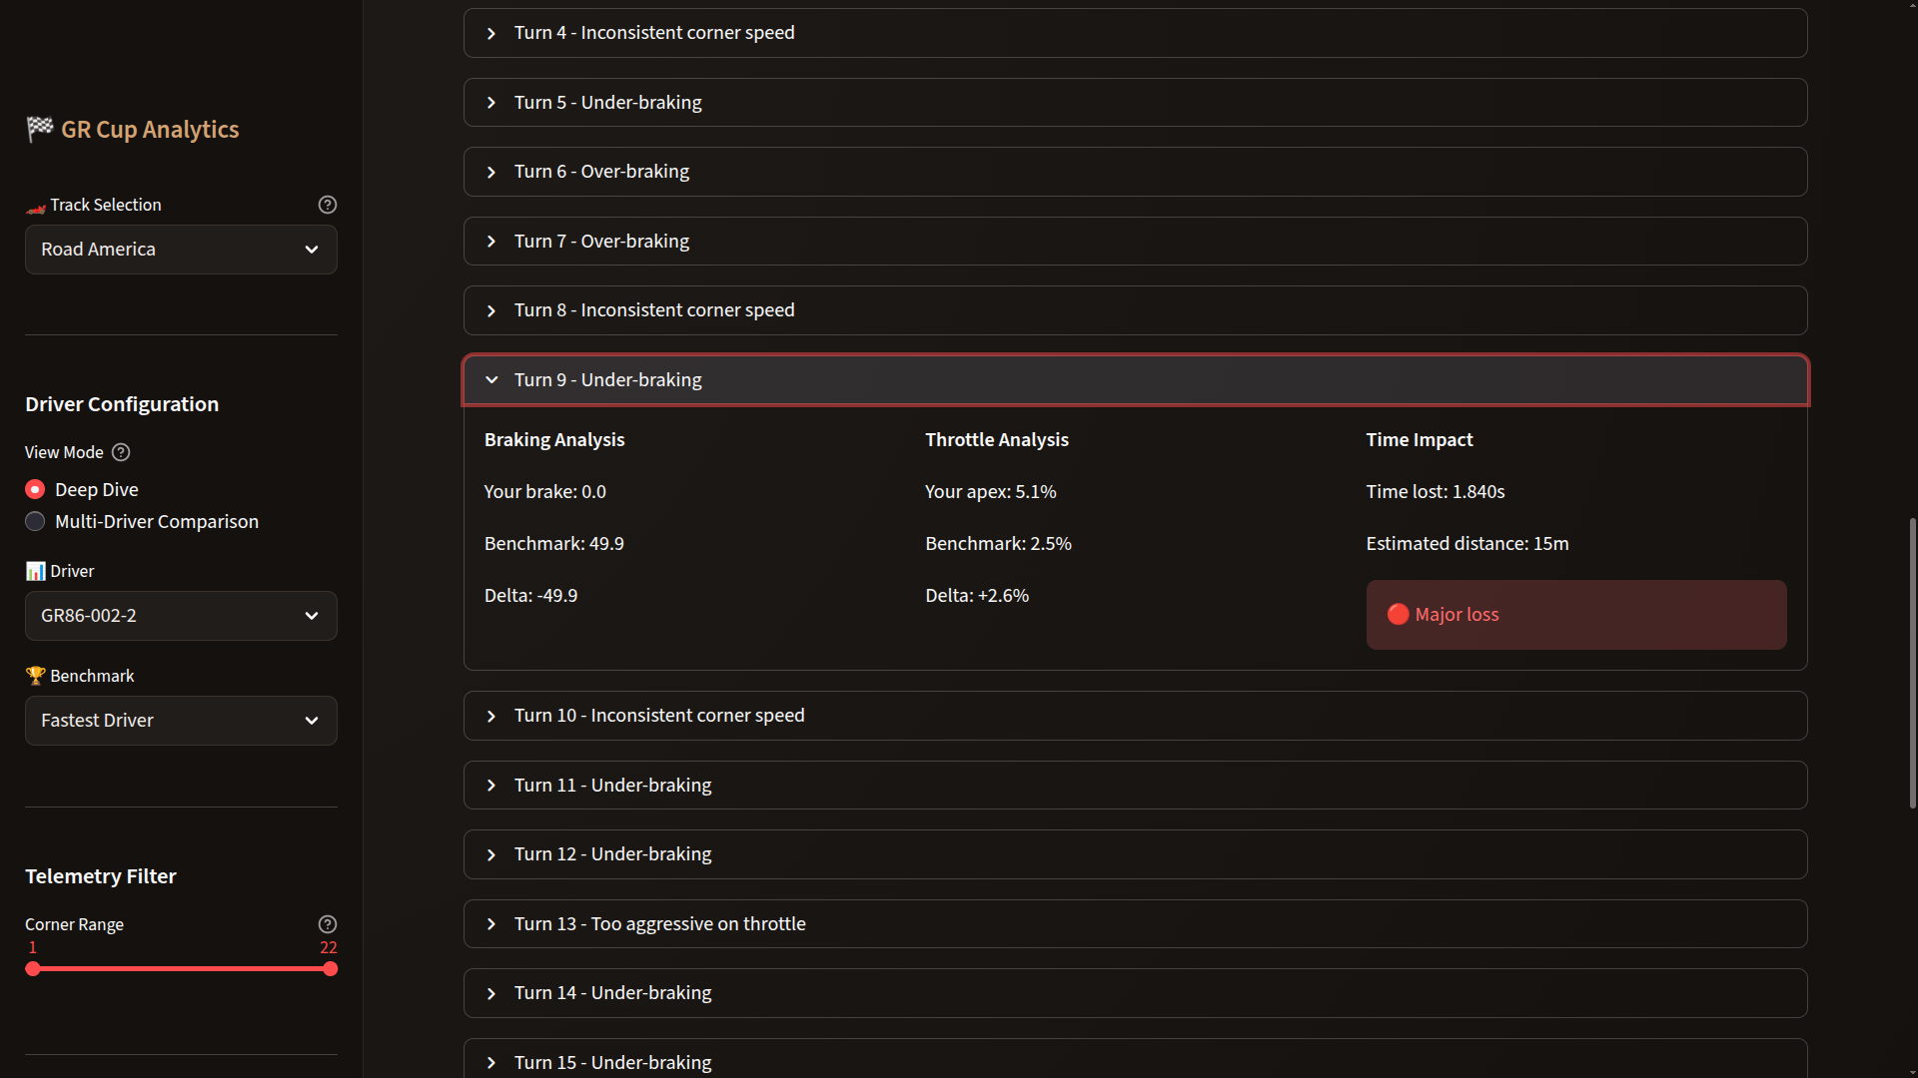The image size is (1918, 1078).
Task: Click the Turn 13 expand chevron icon
Action: pos(491,924)
